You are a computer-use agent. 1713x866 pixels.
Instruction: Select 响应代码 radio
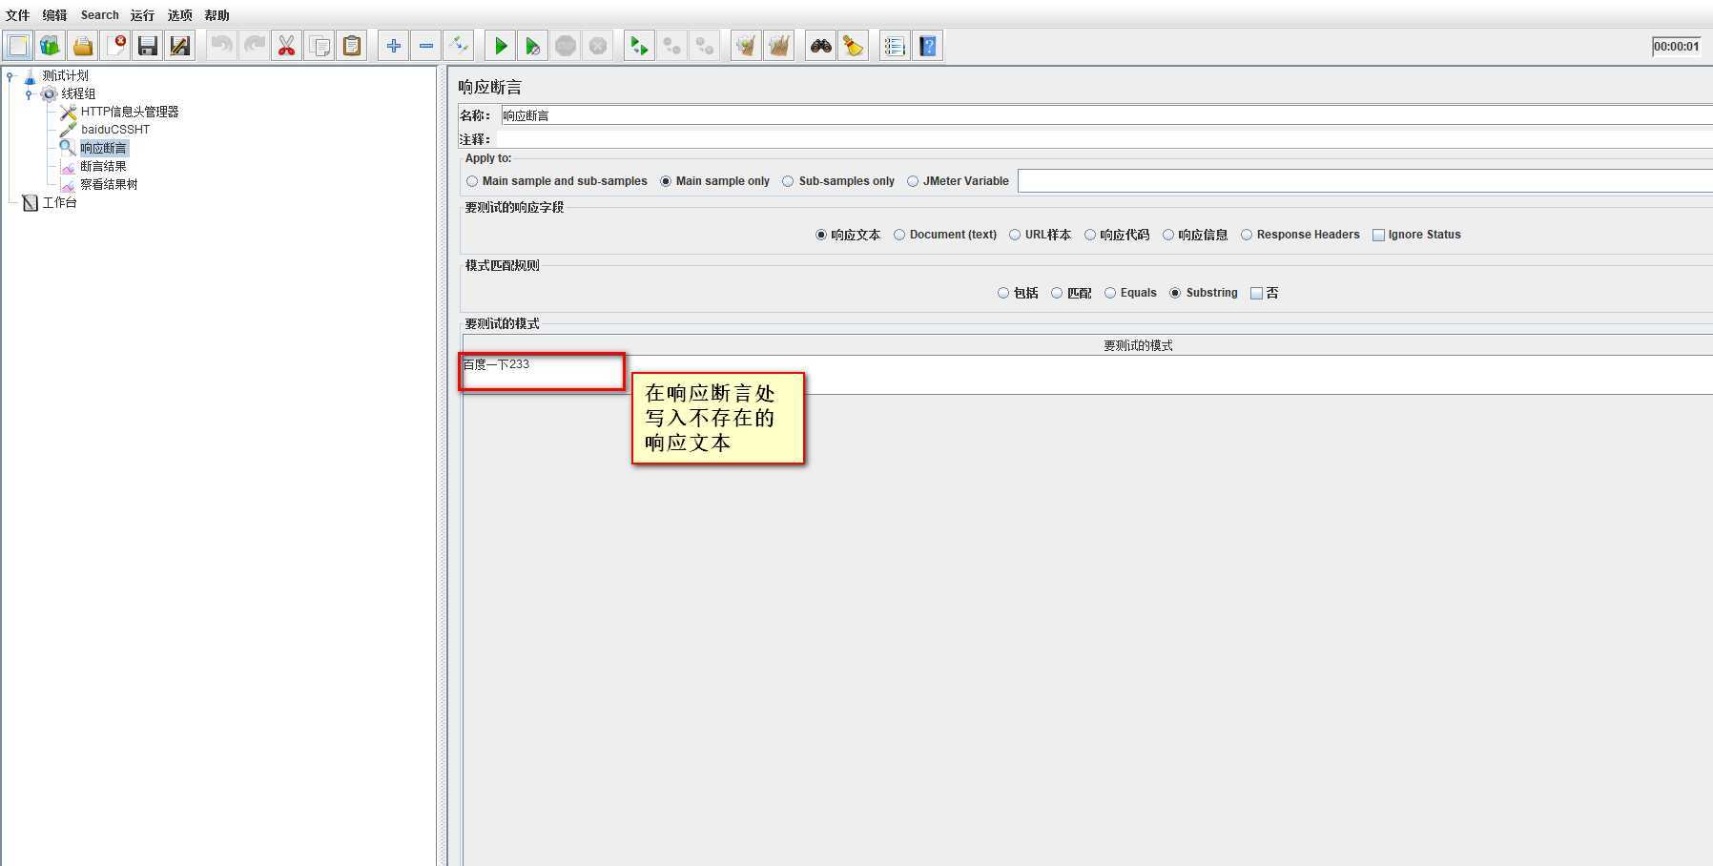(x=1090, y=235)
